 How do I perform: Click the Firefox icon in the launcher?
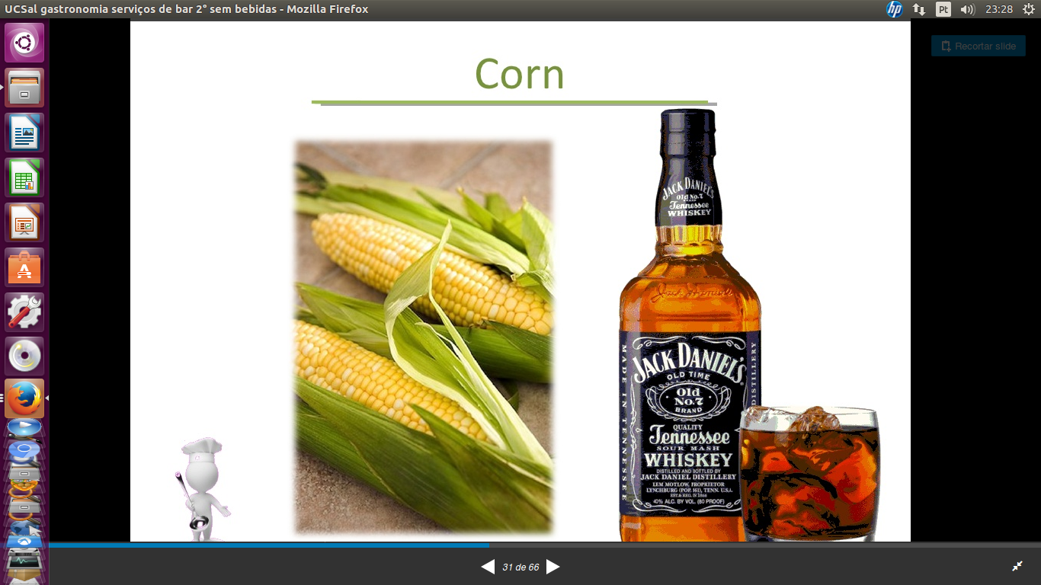click(x=24, y=398)
